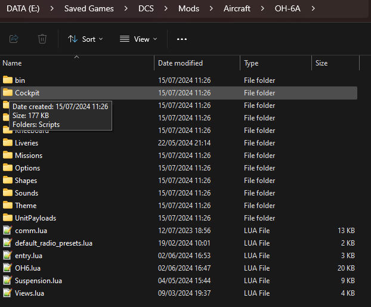This screenshot has width=371, height=307.
Task: Expand chevron after Aircraft breadcrumb
Action: pos(262,8)
